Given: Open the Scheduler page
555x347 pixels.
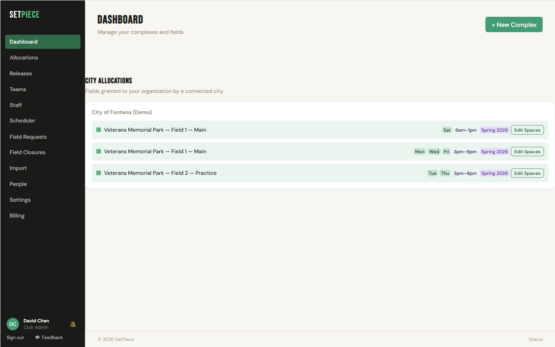Looking at the screenshot, I should [43, 121].
